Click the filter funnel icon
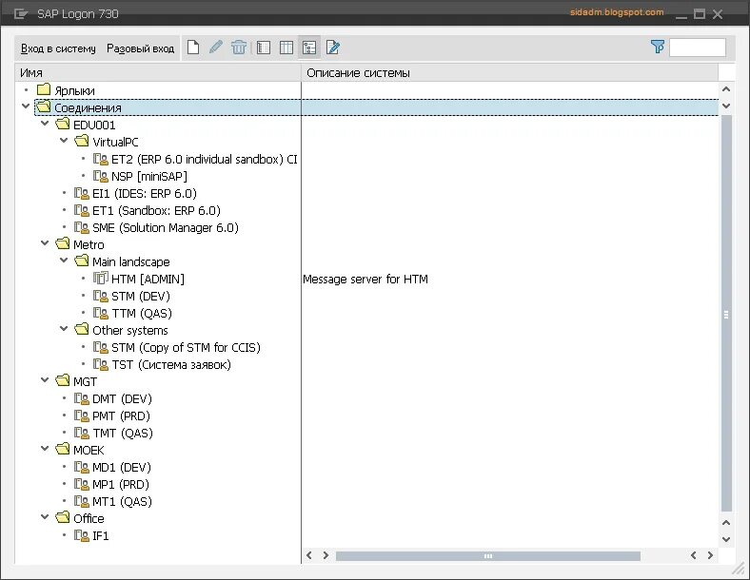 tap(658, 47)
